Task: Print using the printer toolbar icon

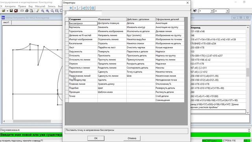Action: coord(27,11)
